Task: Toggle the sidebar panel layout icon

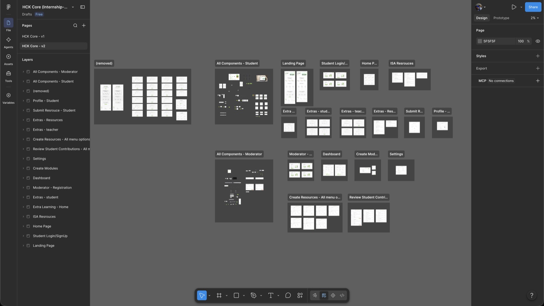Action: click(x=83, y=7)
